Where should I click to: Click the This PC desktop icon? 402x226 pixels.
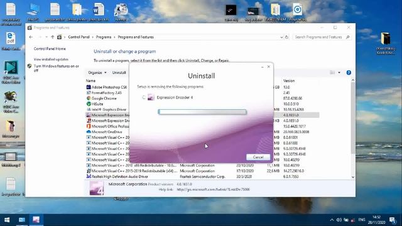[x=33, y=12]
